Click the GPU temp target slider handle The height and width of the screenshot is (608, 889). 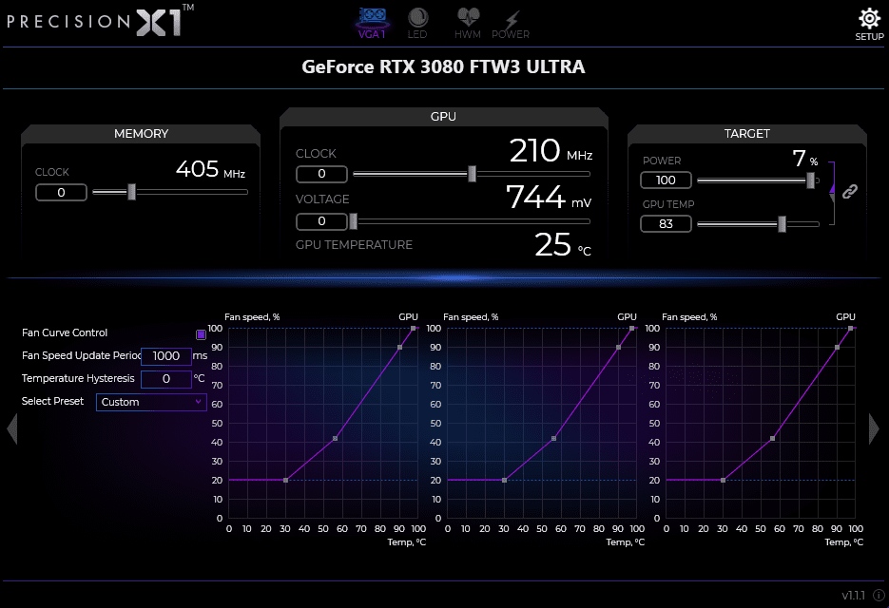click(x=782, y=224)
